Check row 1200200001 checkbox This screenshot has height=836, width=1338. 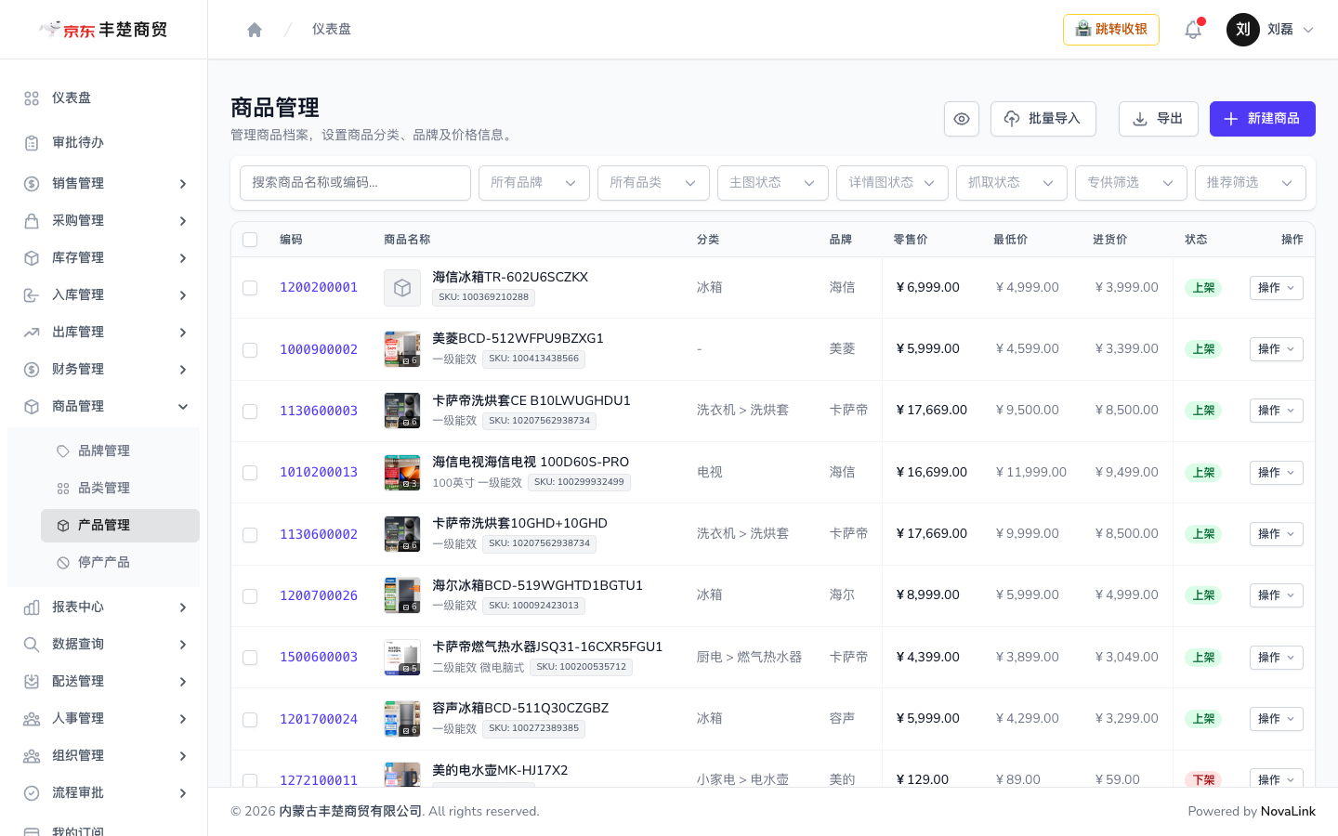click(x=250, y=288)
